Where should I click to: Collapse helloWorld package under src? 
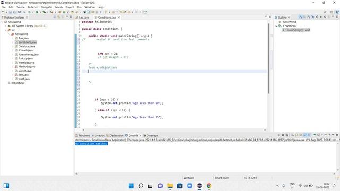coord(10,34)
